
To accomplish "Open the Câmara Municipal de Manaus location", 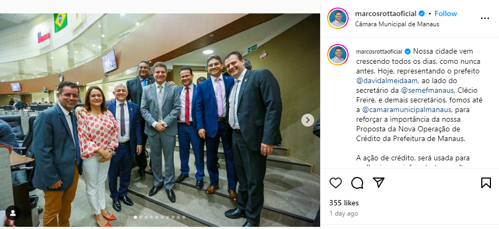I will tap(397, 24).
